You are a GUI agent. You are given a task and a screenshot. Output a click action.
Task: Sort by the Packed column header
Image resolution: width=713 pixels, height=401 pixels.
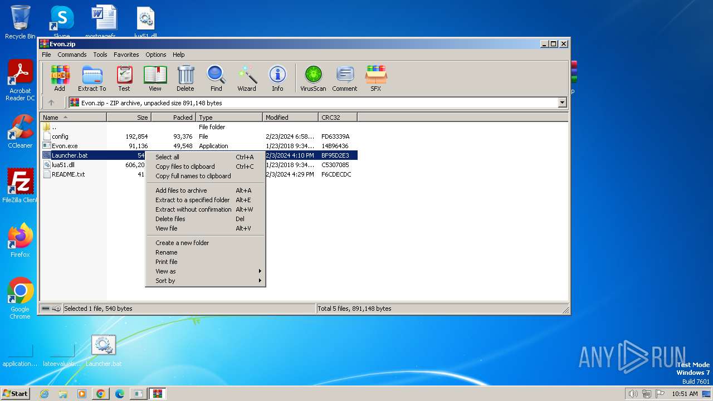(174, 118)
